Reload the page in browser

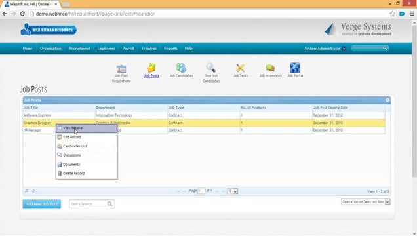(22, 14)
